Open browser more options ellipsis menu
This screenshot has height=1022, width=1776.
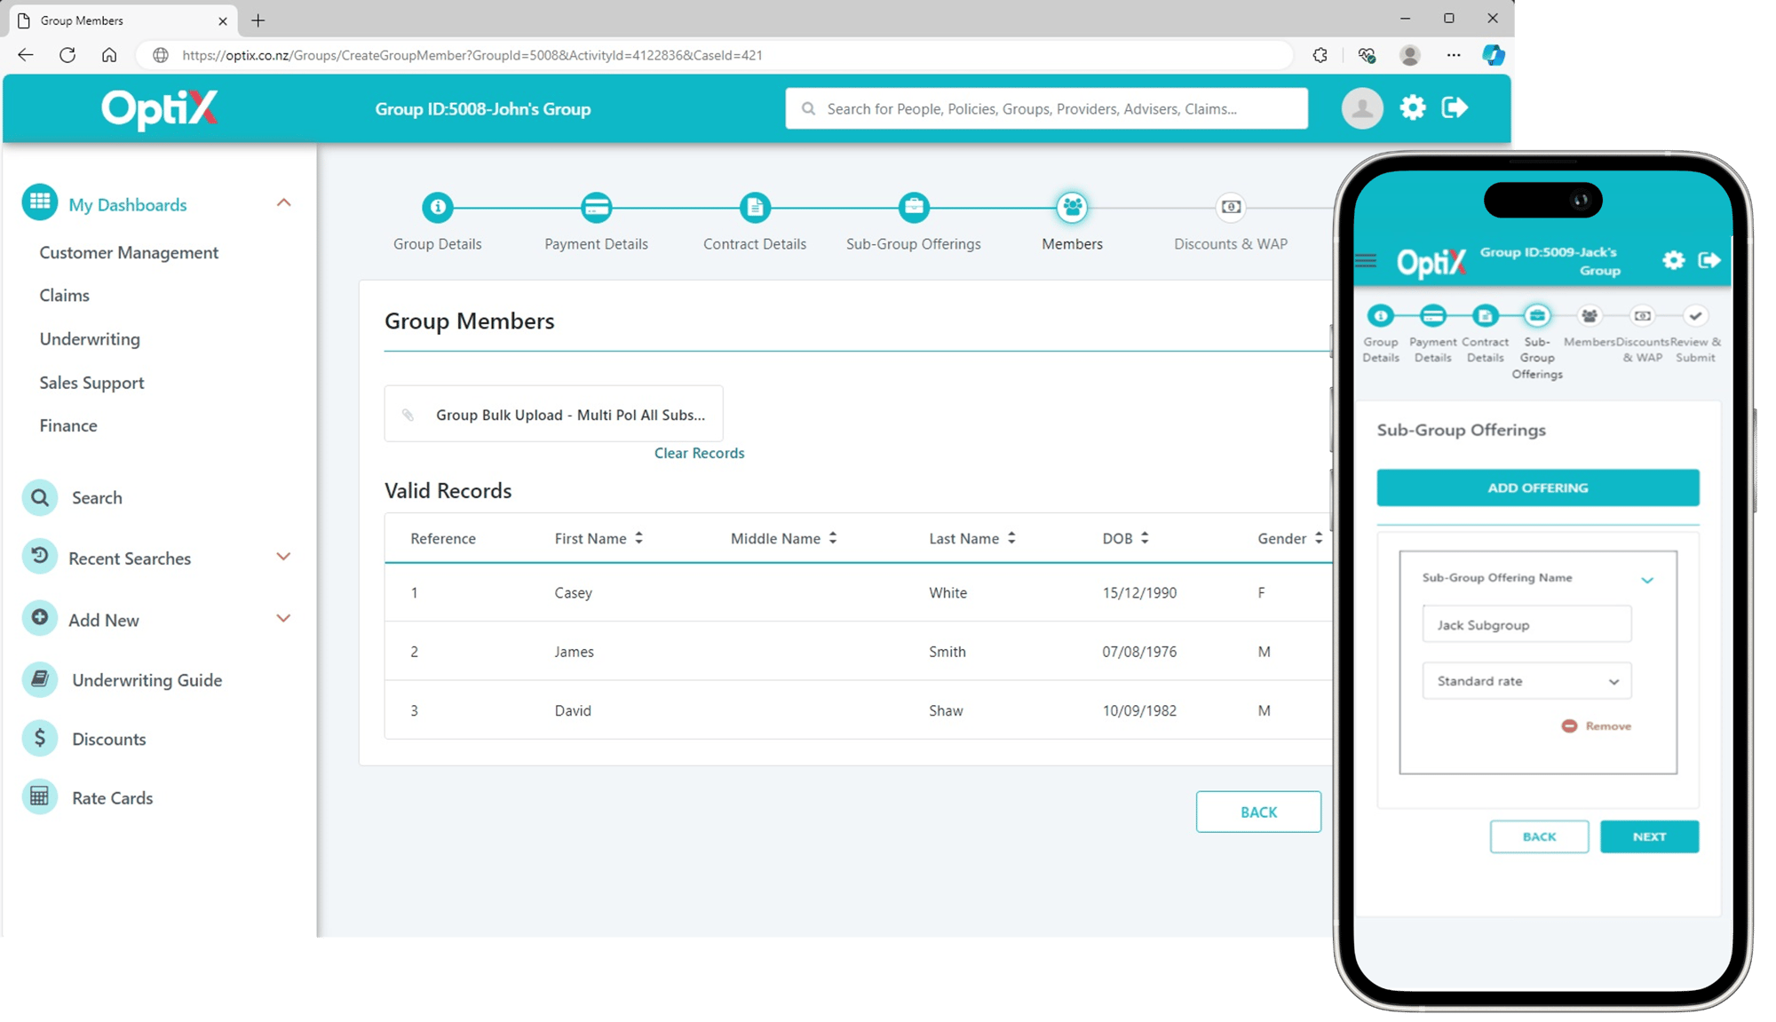(1453, 55)
